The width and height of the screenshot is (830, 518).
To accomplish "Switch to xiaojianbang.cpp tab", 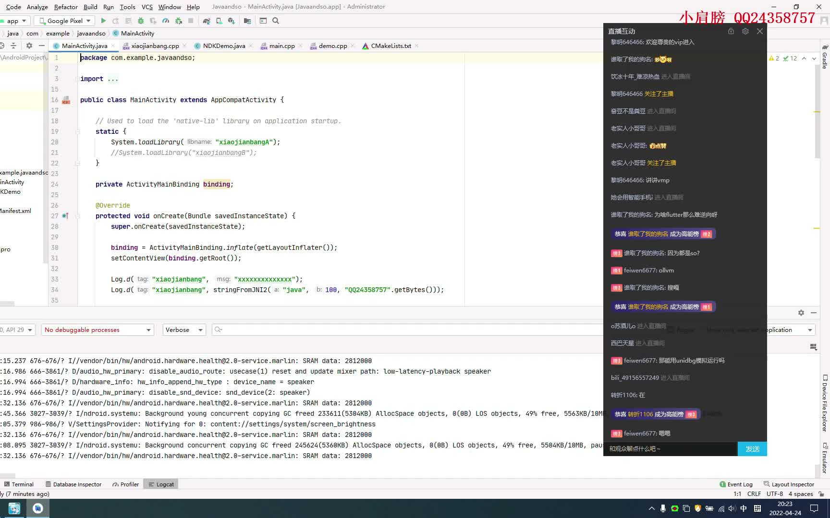I will tap(155, 46).
